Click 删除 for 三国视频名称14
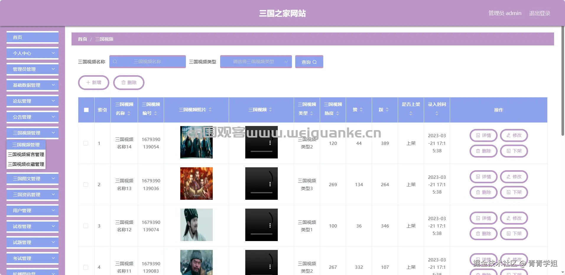 (483, 151)
